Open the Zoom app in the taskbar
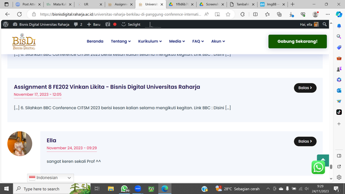Viewport: 345px width, 194px height. 138,189
